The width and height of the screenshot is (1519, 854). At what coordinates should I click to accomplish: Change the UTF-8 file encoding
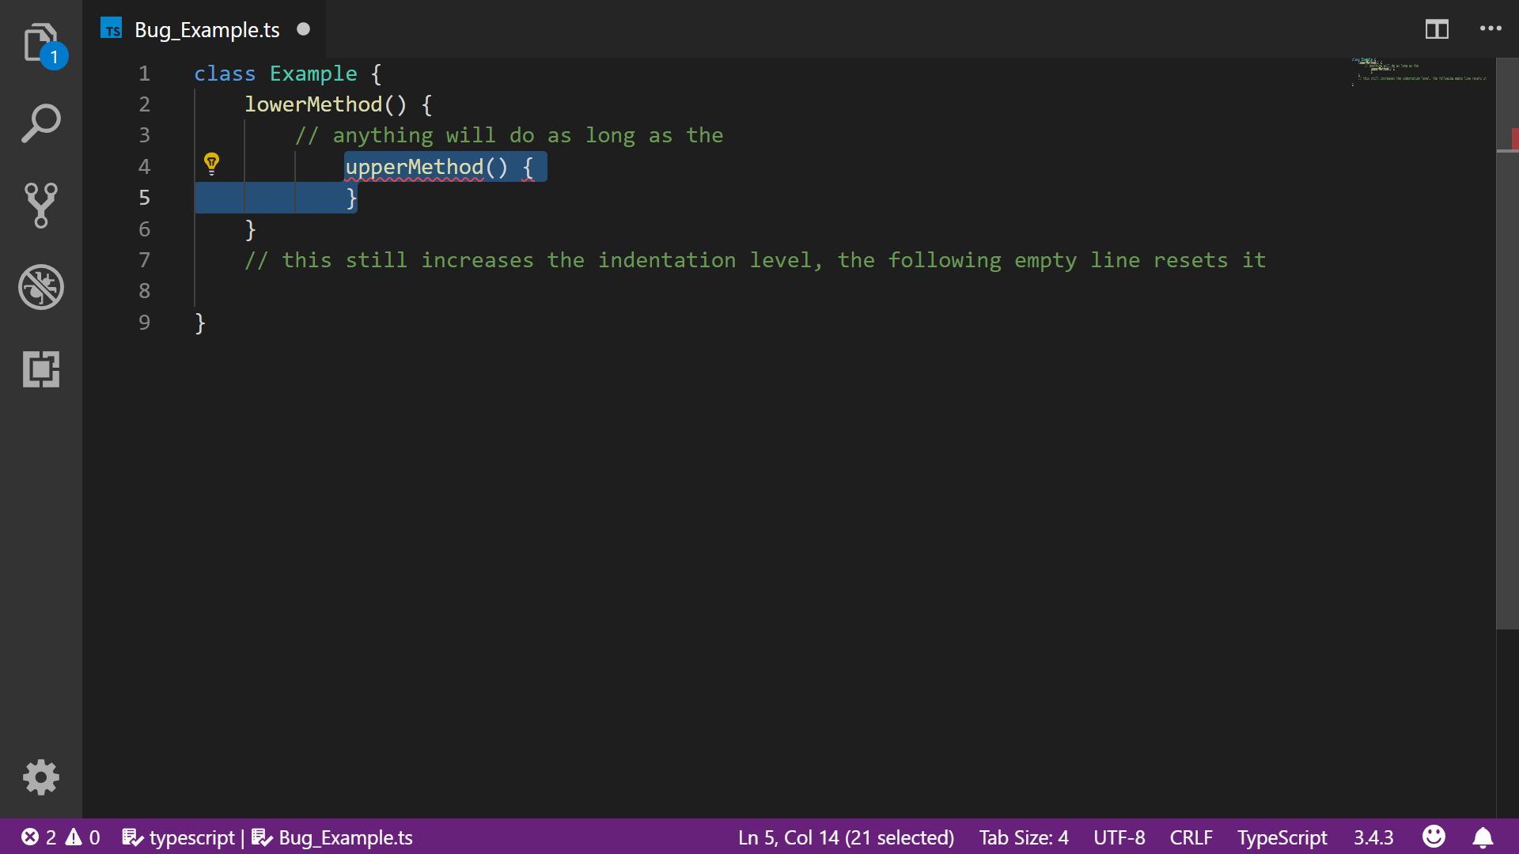1119,837
